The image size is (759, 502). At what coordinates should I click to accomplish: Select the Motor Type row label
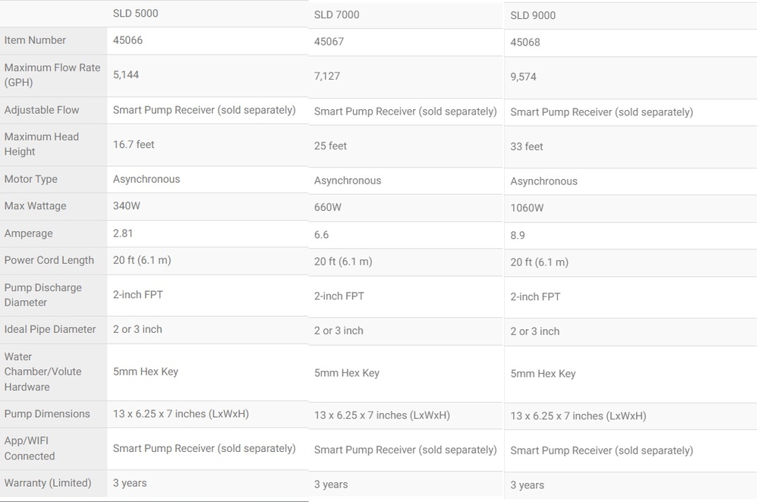click(31, 179)
